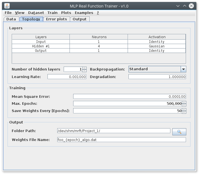Open the ? help menu
The width and height of the screenshot is (200, 175).
pyautogui.click(x=98, y=13)
